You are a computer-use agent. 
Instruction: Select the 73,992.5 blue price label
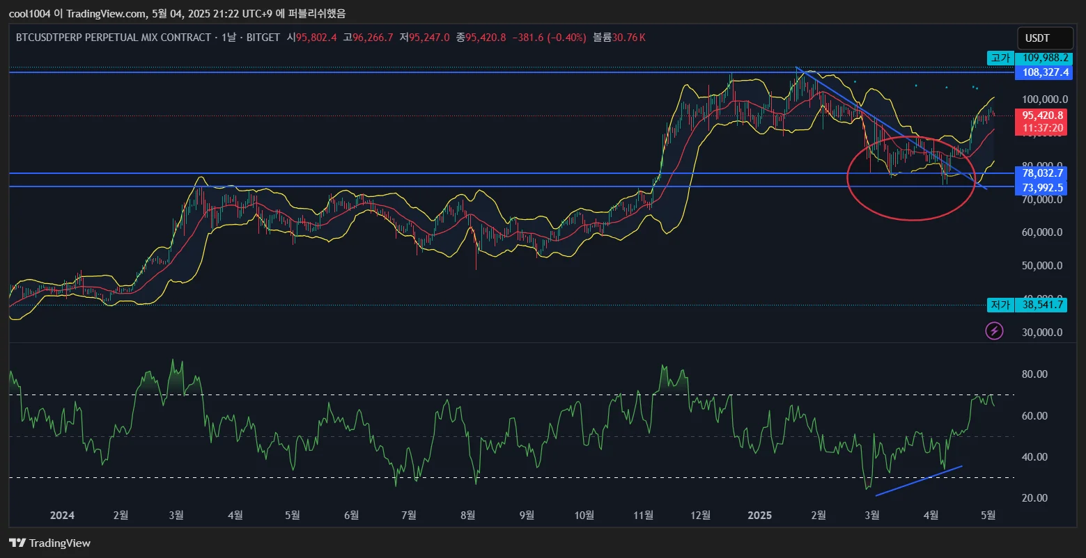click(1042, 187)
